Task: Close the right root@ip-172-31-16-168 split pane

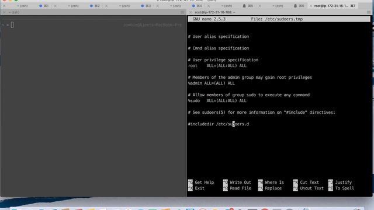Action: 191,12
